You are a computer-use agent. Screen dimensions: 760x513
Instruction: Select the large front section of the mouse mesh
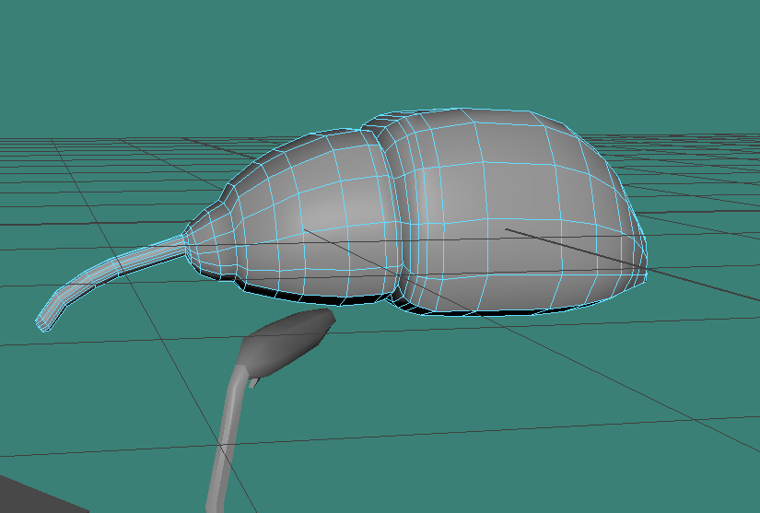click(516, 203)
